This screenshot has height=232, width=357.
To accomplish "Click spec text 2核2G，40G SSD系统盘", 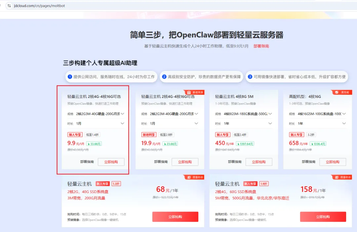I will tap(88, 192).
